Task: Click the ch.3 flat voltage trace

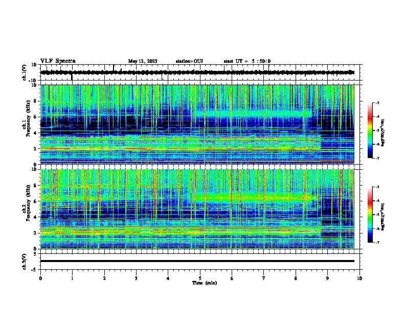Action: tap(197, 261)
